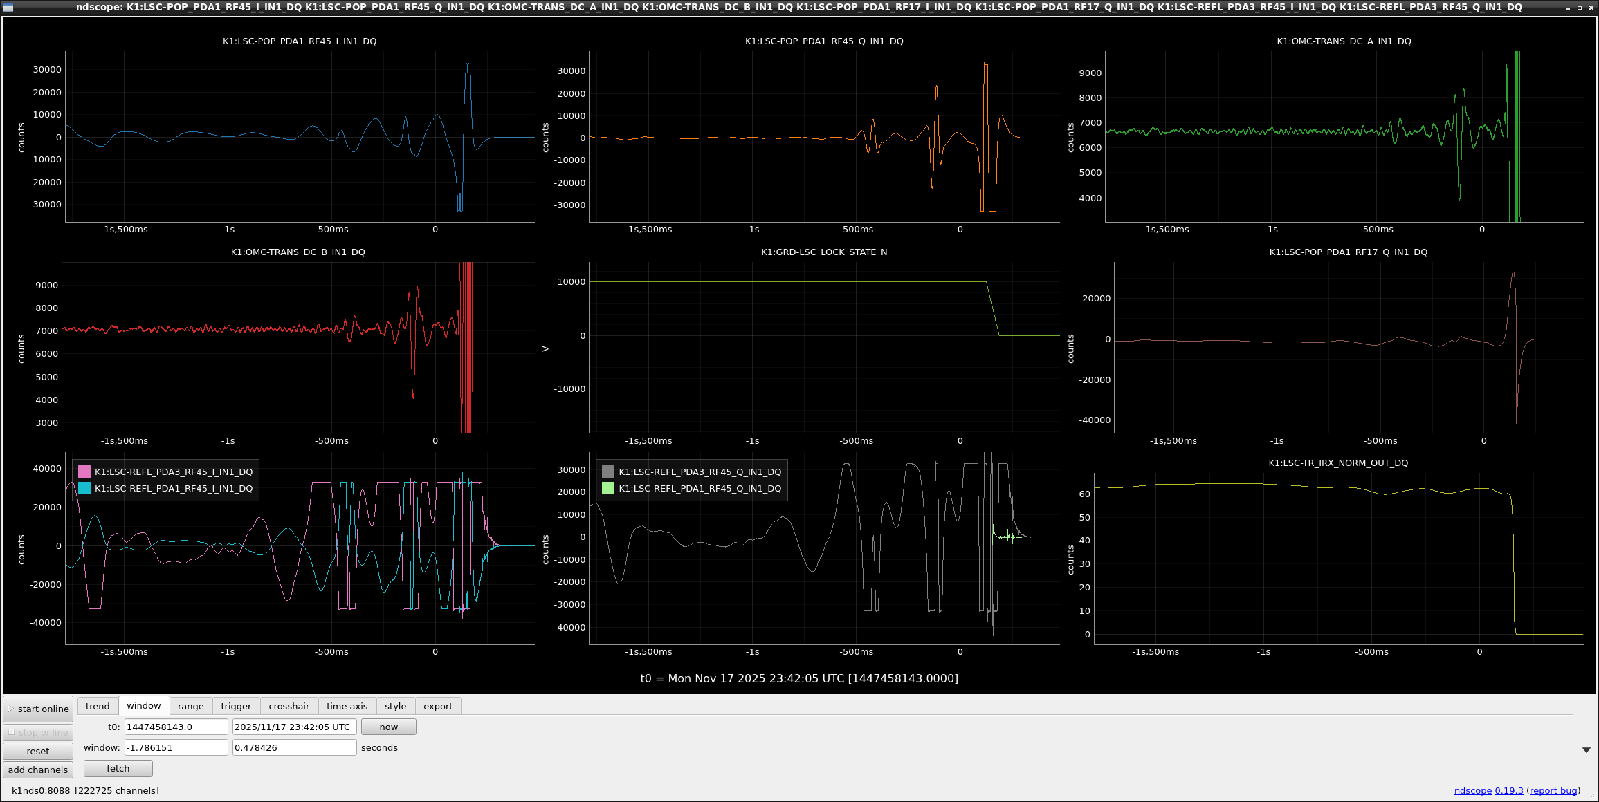Collapse the control panel with down arrow
The width and height of the screenshot is (1599, 802).
click(1587, 750)
